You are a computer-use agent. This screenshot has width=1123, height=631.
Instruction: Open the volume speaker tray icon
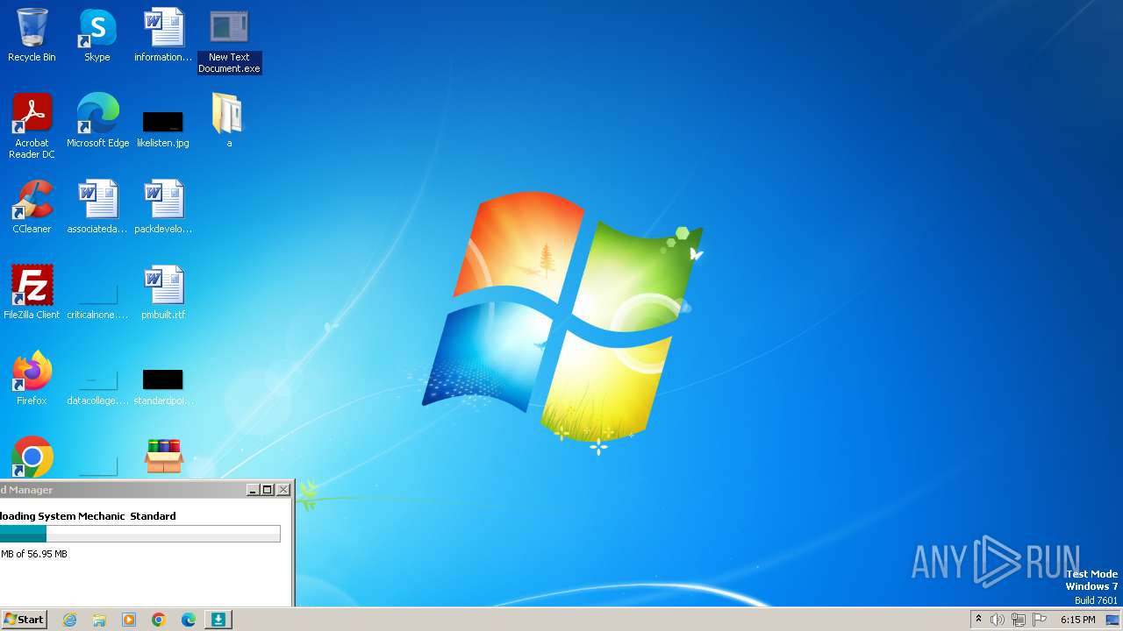point(998,620)
